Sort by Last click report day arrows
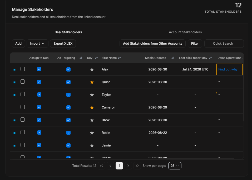The image size is (252, 180). (210, 58)
